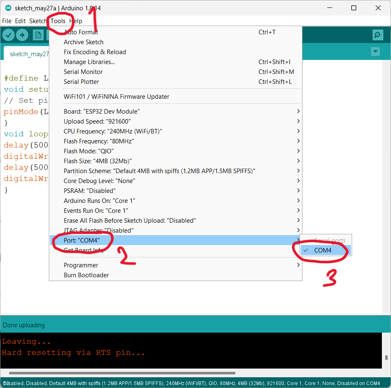This screenshot has height=388, width=391.
Task: Expand Programmer submenu
Action: coord(175,265)
